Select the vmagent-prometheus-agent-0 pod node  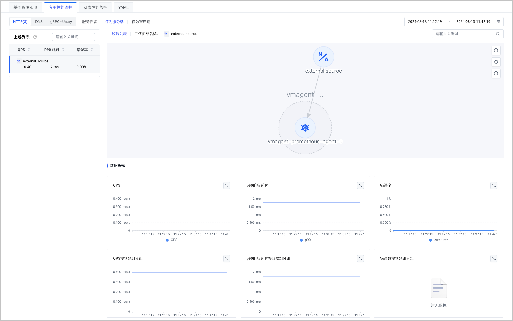[x=305, y=128]
